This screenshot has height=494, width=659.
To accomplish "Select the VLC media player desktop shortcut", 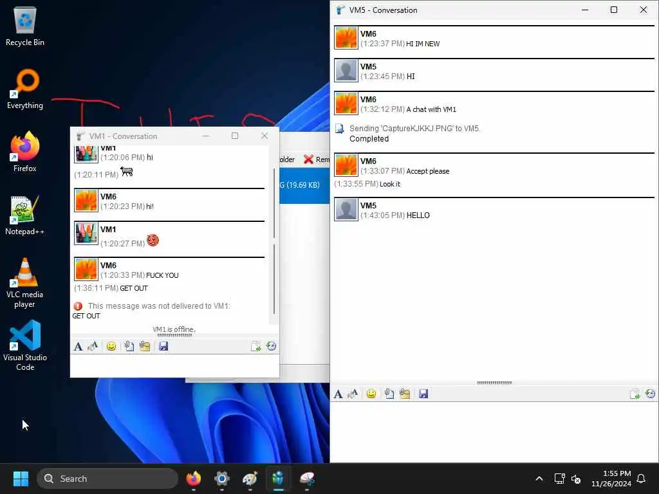I will (25, 283).
